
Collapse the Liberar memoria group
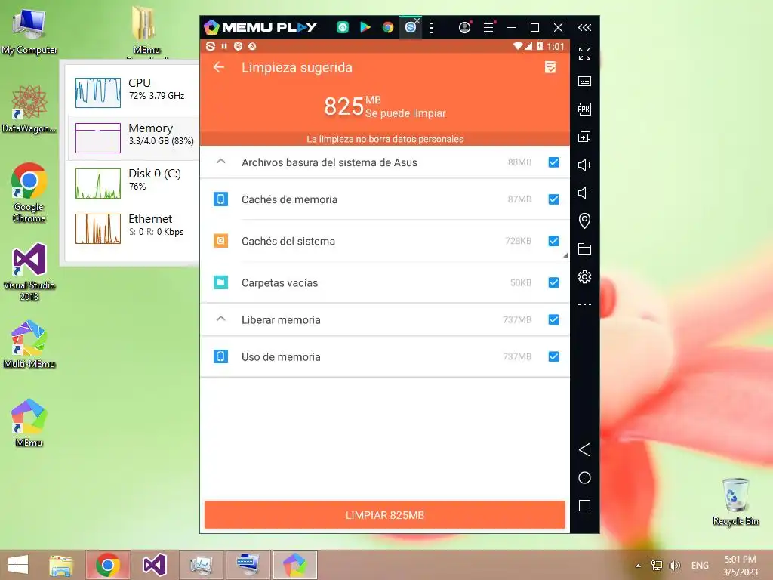tap(221, 319)
